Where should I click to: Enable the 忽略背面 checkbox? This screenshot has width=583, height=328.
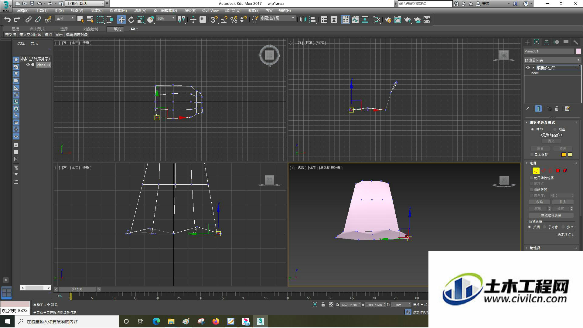coord(531,190)
